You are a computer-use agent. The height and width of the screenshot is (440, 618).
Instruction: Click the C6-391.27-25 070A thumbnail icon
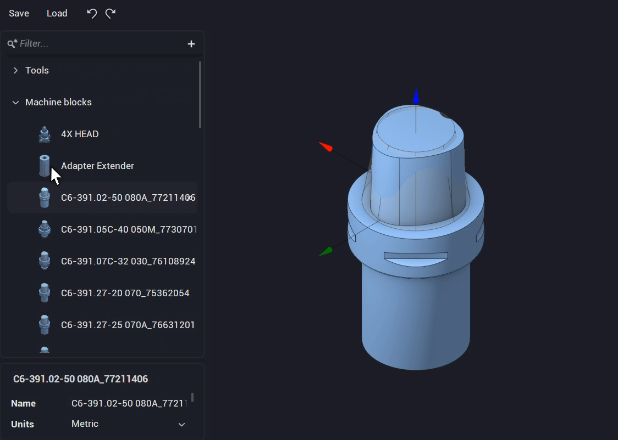(45, 325)
